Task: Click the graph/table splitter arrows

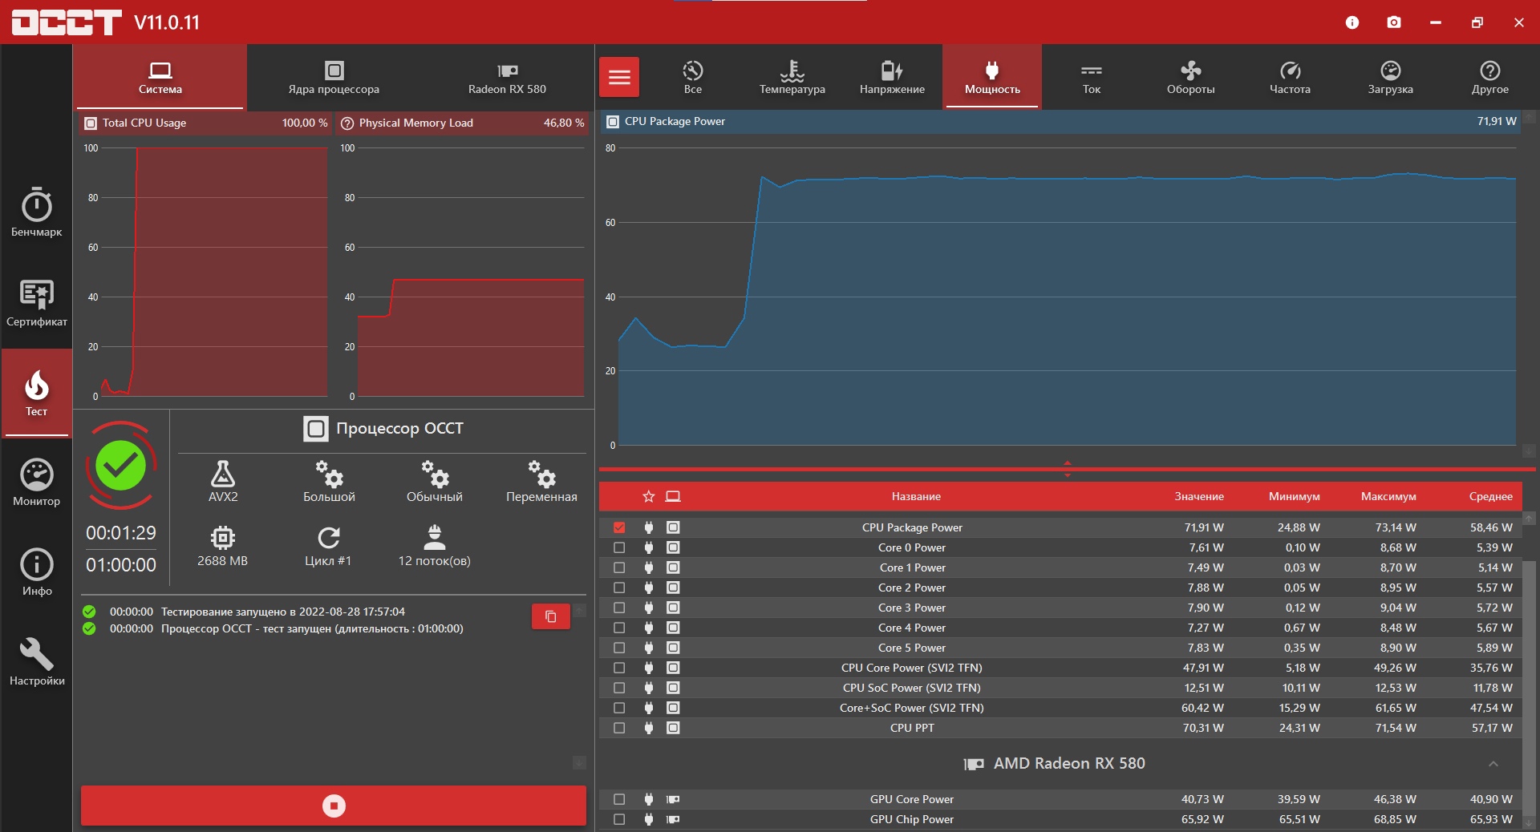Action: point(1067,469)
